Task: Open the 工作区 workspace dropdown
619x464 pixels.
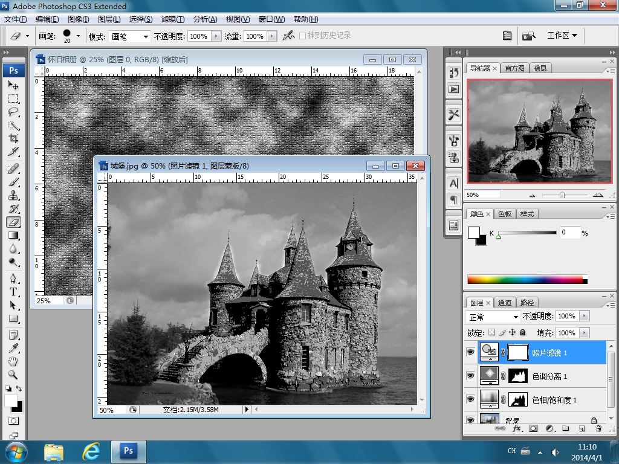Action: [x=562, y=36]
